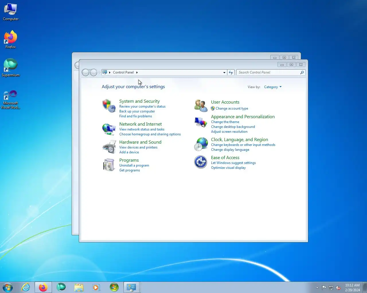Open the Hardware and Sound printer icon
The height and width of the screenshot is (293, 367).
coord(109,147)
